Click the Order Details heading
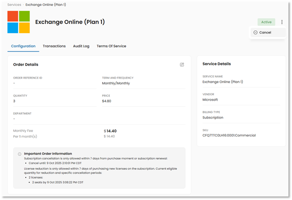This screenshot has height=200, width=292. [26, 64]
